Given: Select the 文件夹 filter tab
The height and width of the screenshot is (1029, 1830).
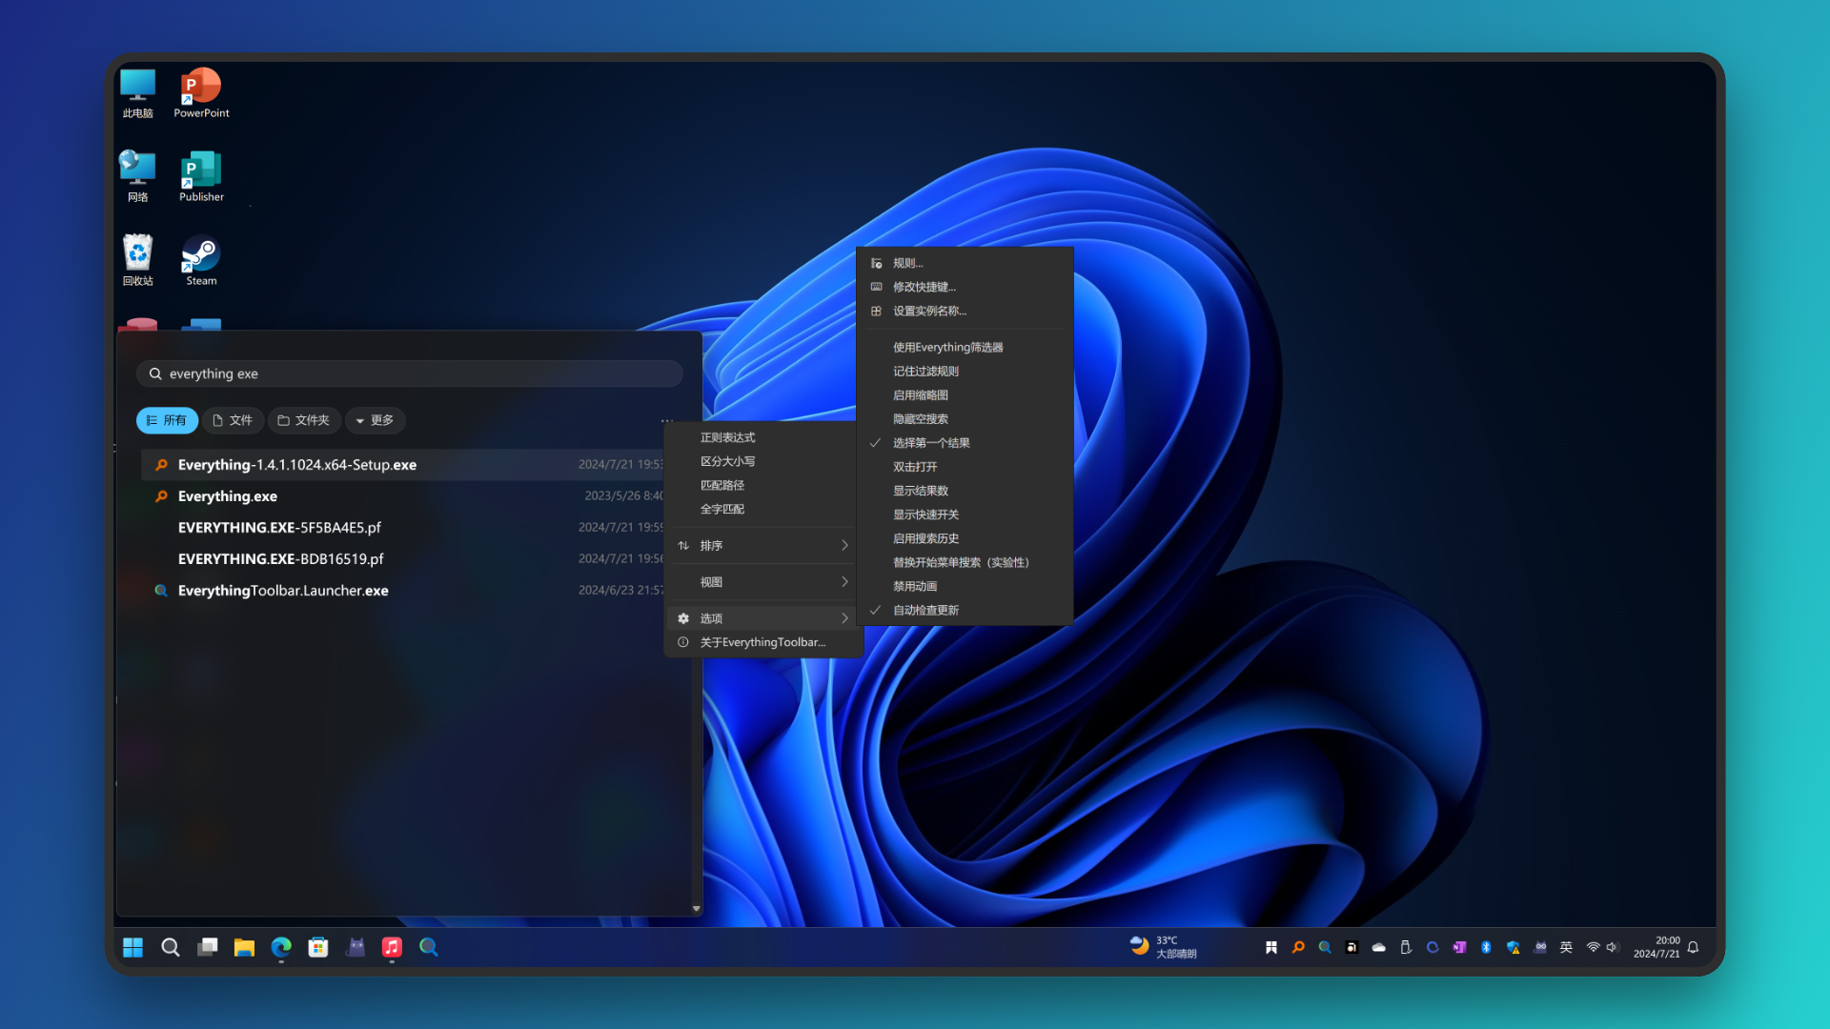Looking at the screenshot, I should click(x=304, y=420).
